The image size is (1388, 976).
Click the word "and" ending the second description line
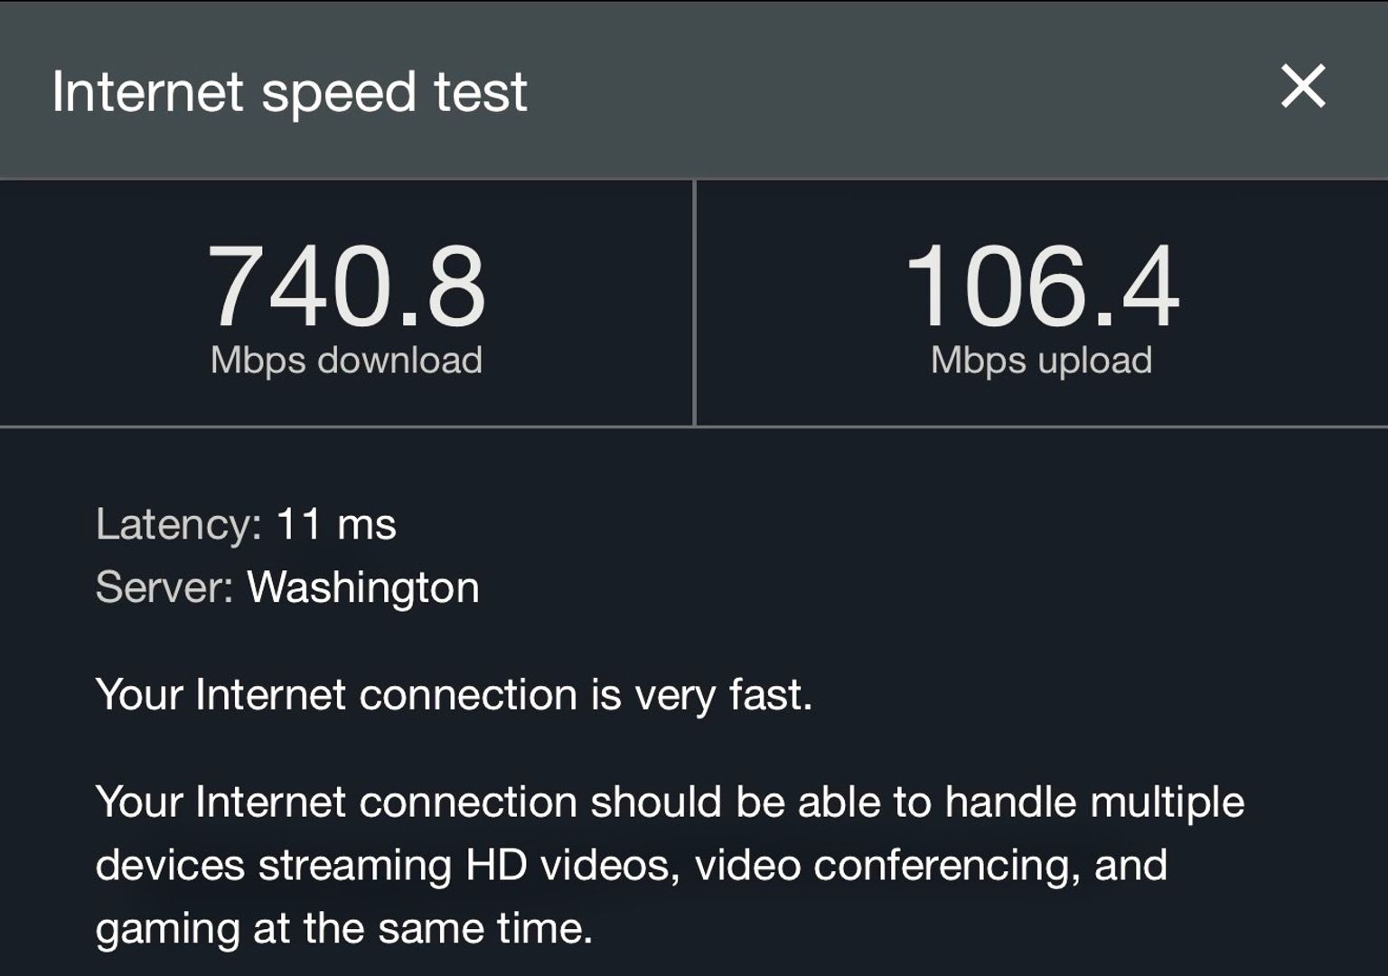tap(1130, 865)
